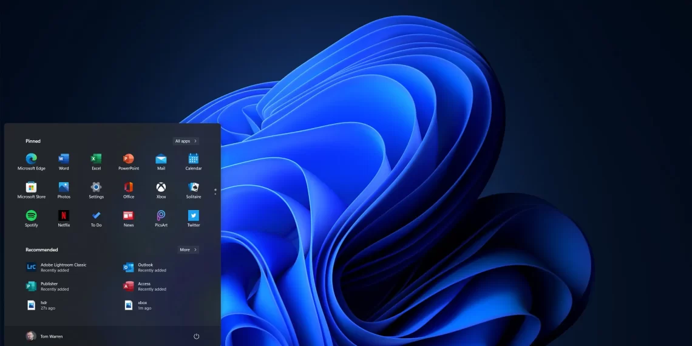Open Microsoft Edge from pinned apps

pyautogui.click(x=32, y=159)
